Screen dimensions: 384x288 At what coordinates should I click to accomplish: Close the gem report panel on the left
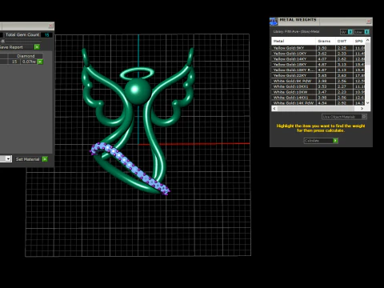click(x=51, y=26)
